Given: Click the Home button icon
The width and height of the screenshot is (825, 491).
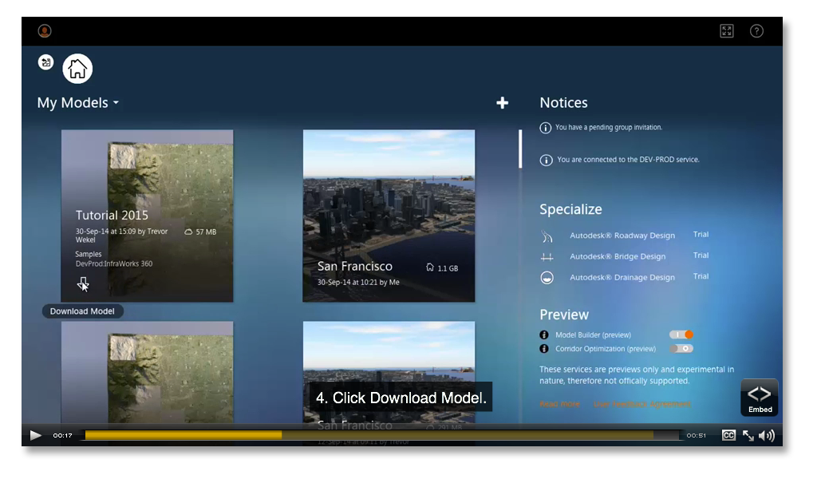Looking at the screenshot, I should click(x=77, y=69).
